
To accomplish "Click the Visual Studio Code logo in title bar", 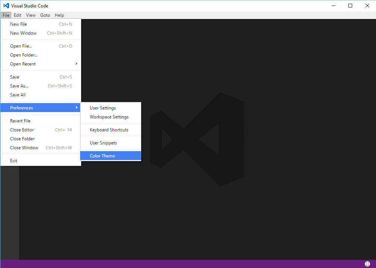I will pyautogui.click(x=6, y=6).
